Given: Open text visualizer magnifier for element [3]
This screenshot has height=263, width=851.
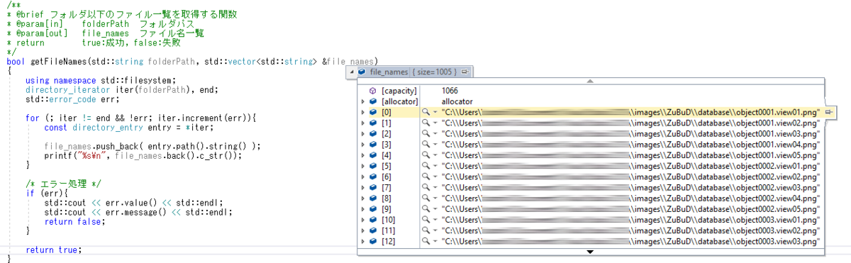Looking at the screenshot, I should pyautogui.click(x=425, y=144).
